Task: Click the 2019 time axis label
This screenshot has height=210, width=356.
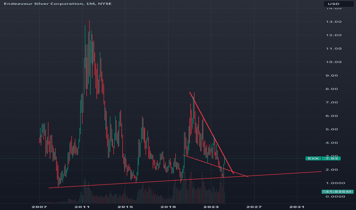Action: tap(168, 207)
